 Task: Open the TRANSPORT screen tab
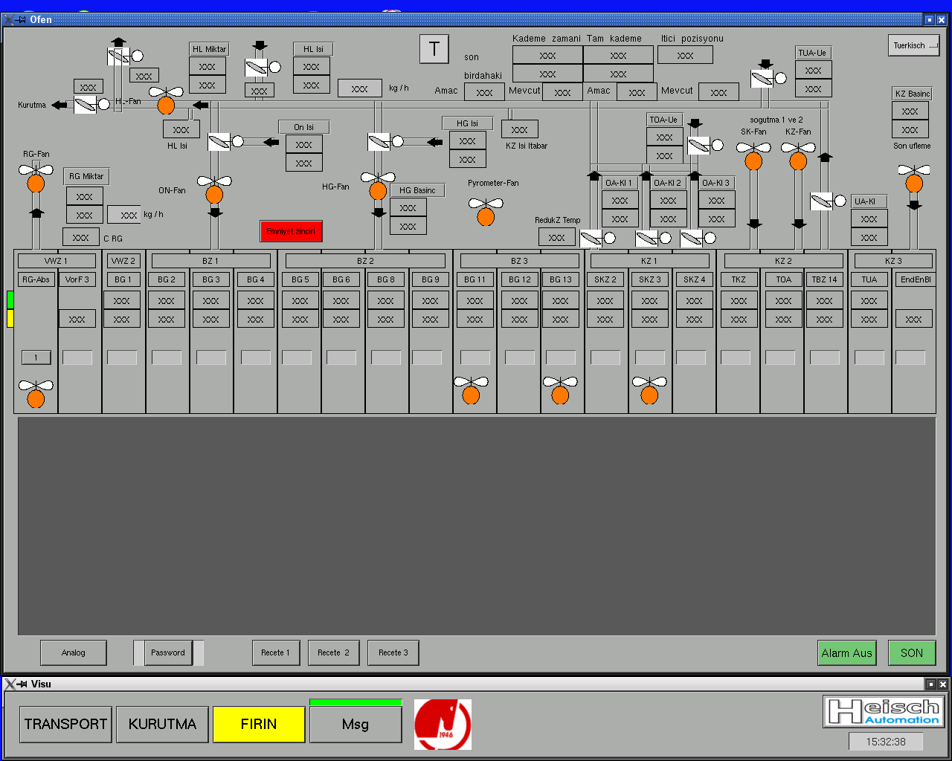coord(65,724)
